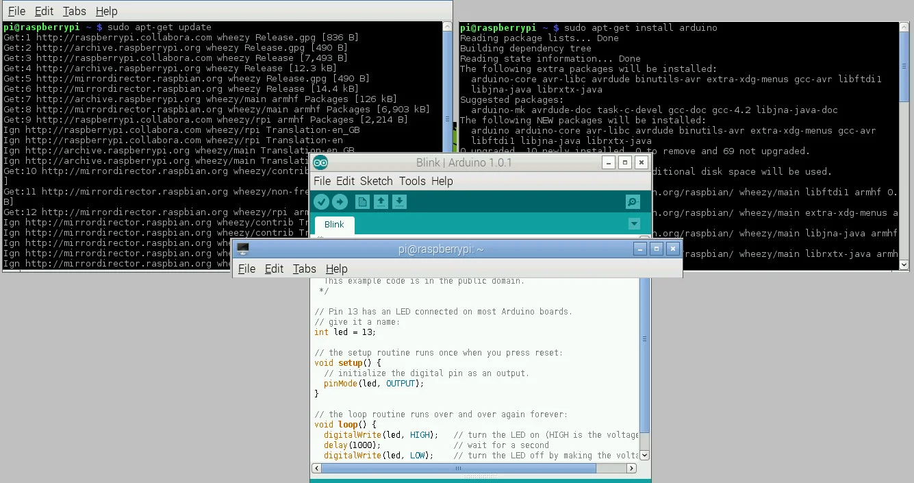Open File menu in front pi@raspberrypi terminal

[x=246, y=269]
